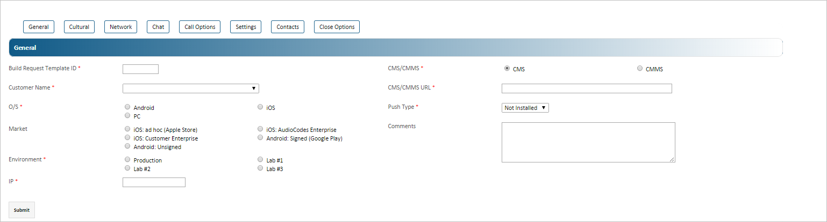
Task: Select the PC O/S option
Action: tap(127, 115)
